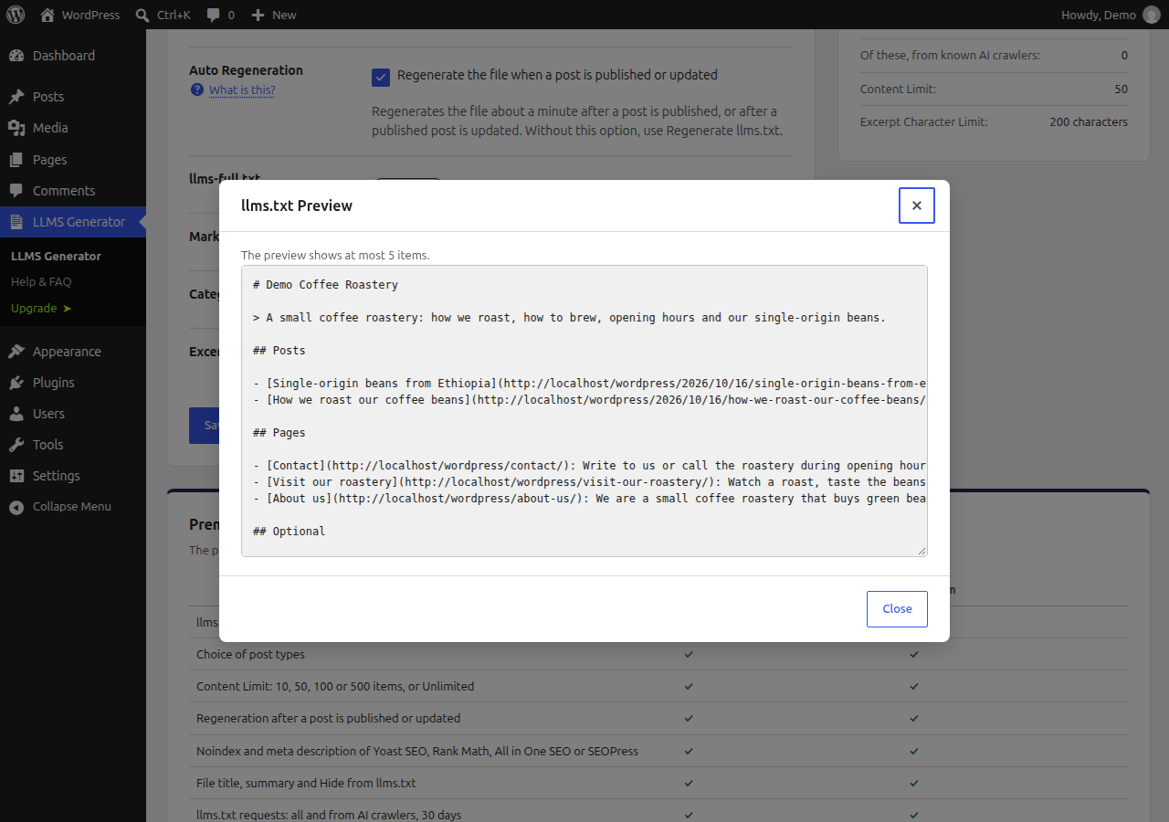Viewport: 1169px width, 822px height.
Task: Close the llms.txt Preview dialog with X
Action: [x=917, y=205]
